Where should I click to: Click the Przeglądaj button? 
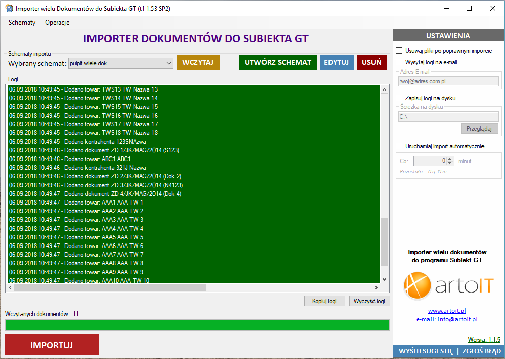click(479, 129)
